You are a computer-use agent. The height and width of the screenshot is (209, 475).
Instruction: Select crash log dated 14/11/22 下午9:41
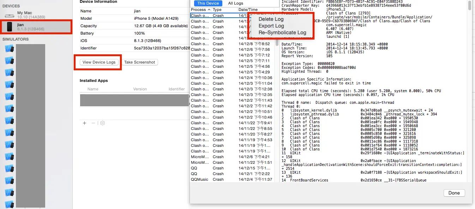(232, 123)
